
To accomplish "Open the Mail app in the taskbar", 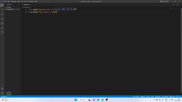I will tap(98, 100).
